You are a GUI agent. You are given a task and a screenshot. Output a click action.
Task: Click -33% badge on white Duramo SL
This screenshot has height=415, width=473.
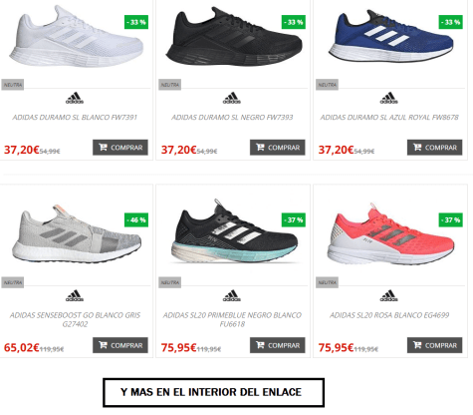(x=136, y=22)
